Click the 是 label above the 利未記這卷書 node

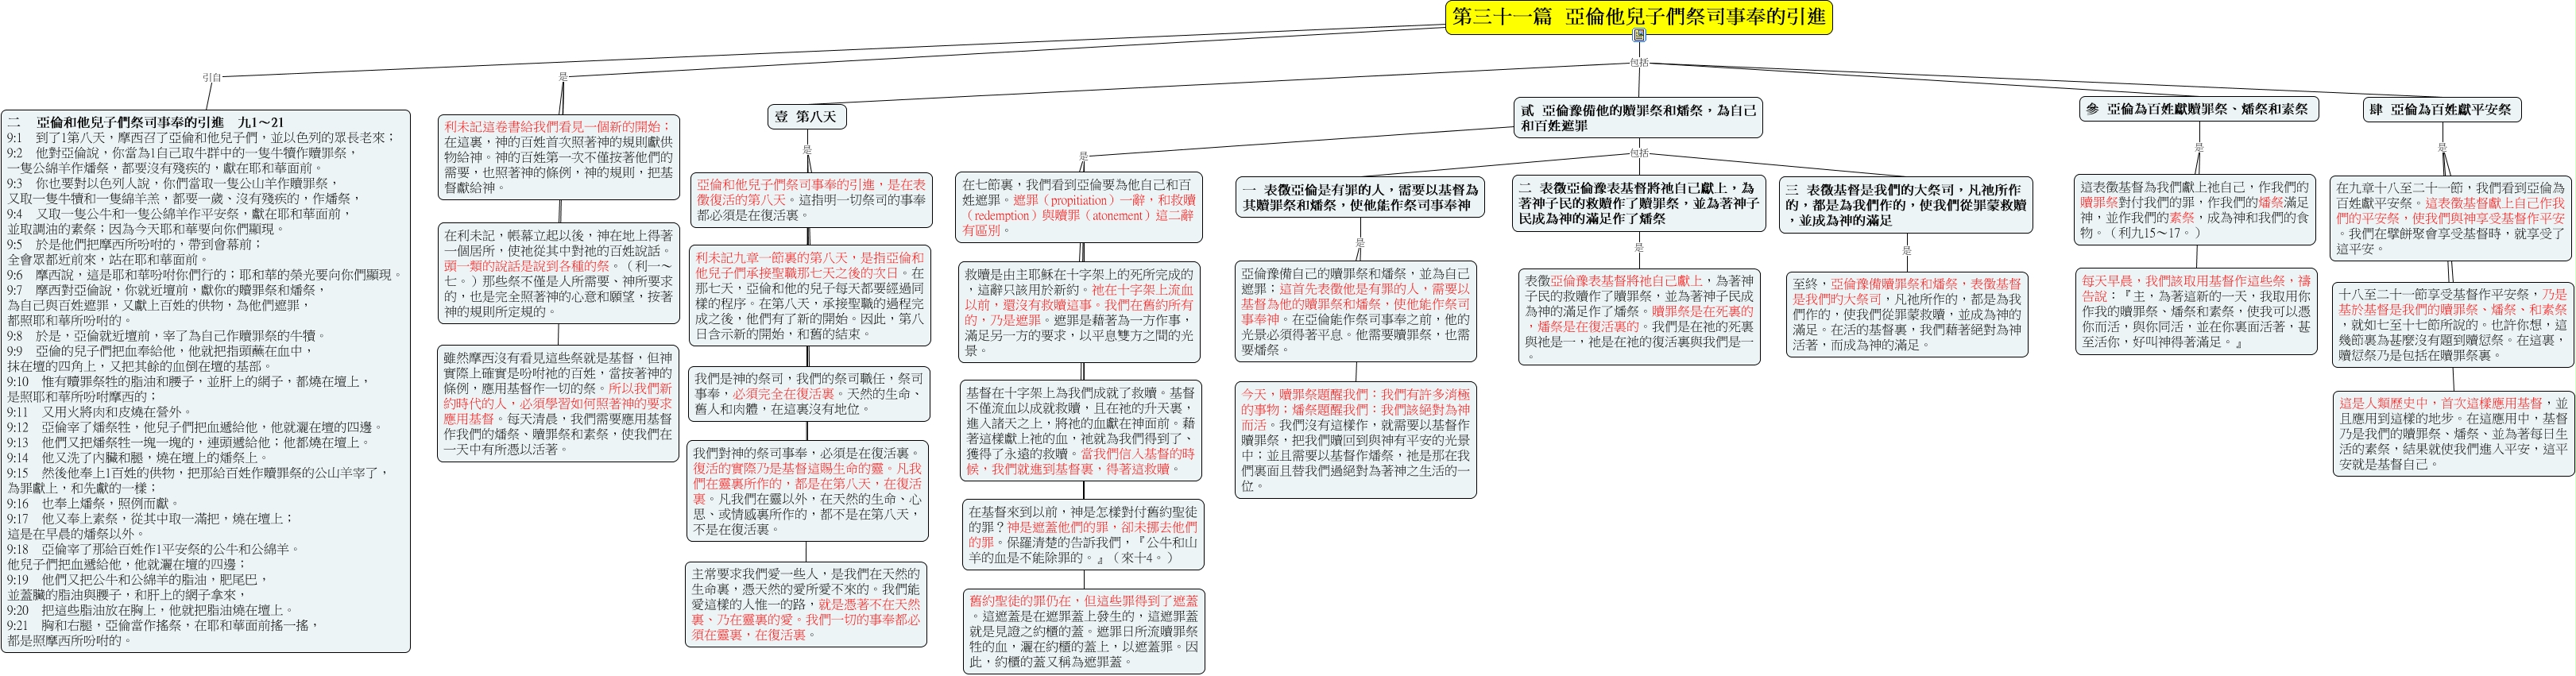coord(562,76)
